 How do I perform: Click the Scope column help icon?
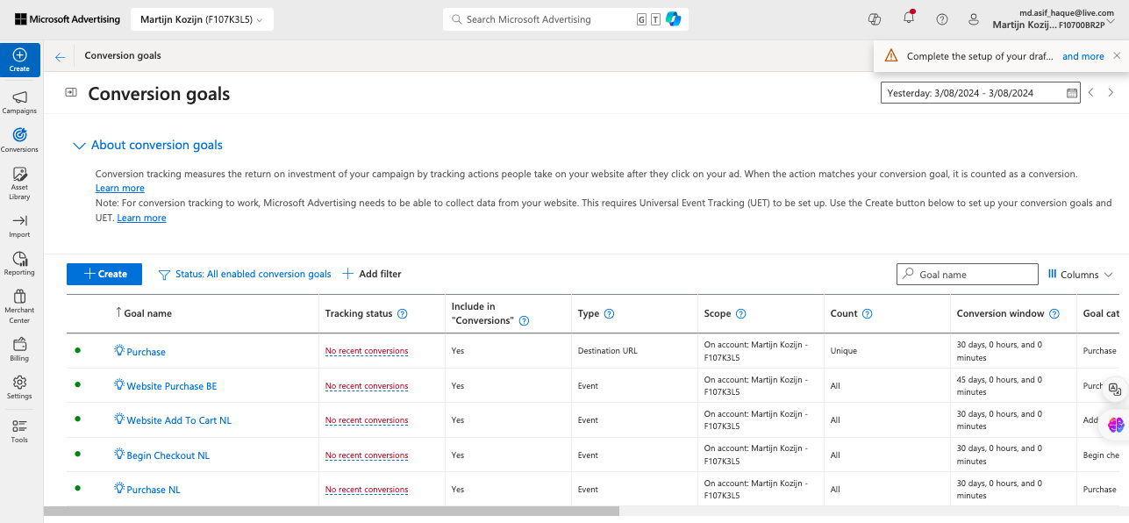(740, 314)
